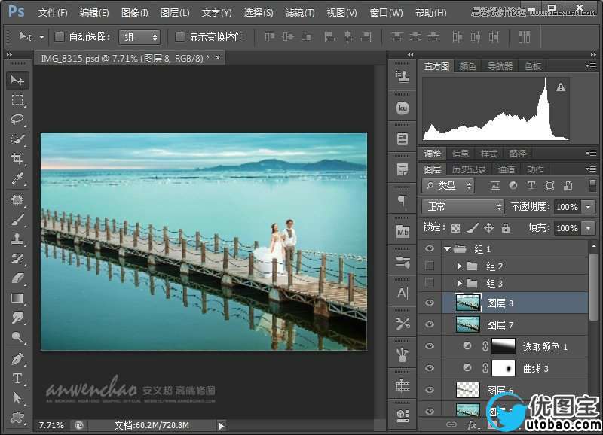Select the Quick Selection tool
Screen dimensions: 603x435
(17, 139)
